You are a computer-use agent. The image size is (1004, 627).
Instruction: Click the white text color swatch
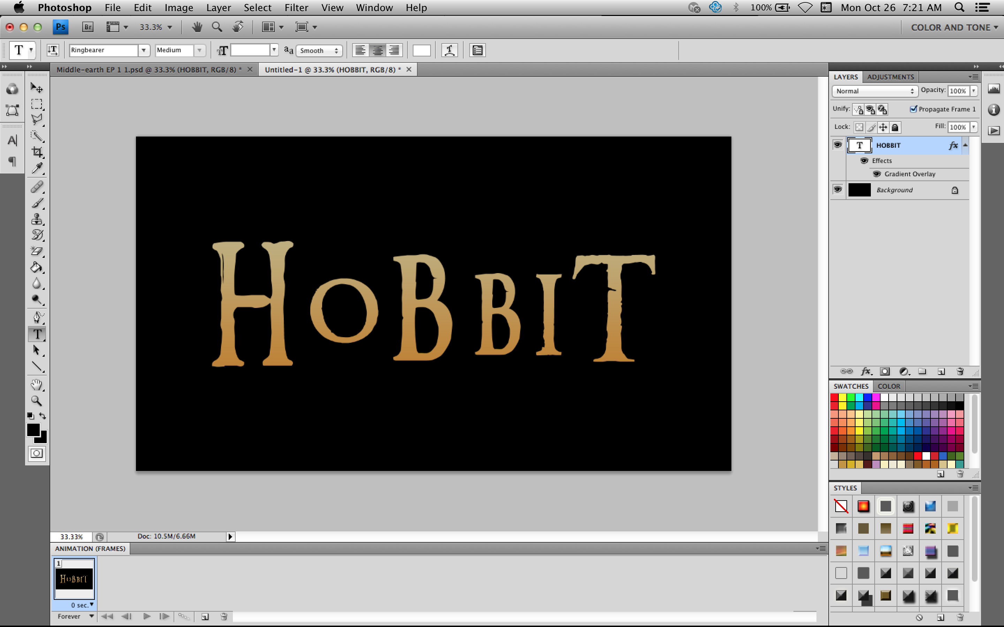(421, 50)
